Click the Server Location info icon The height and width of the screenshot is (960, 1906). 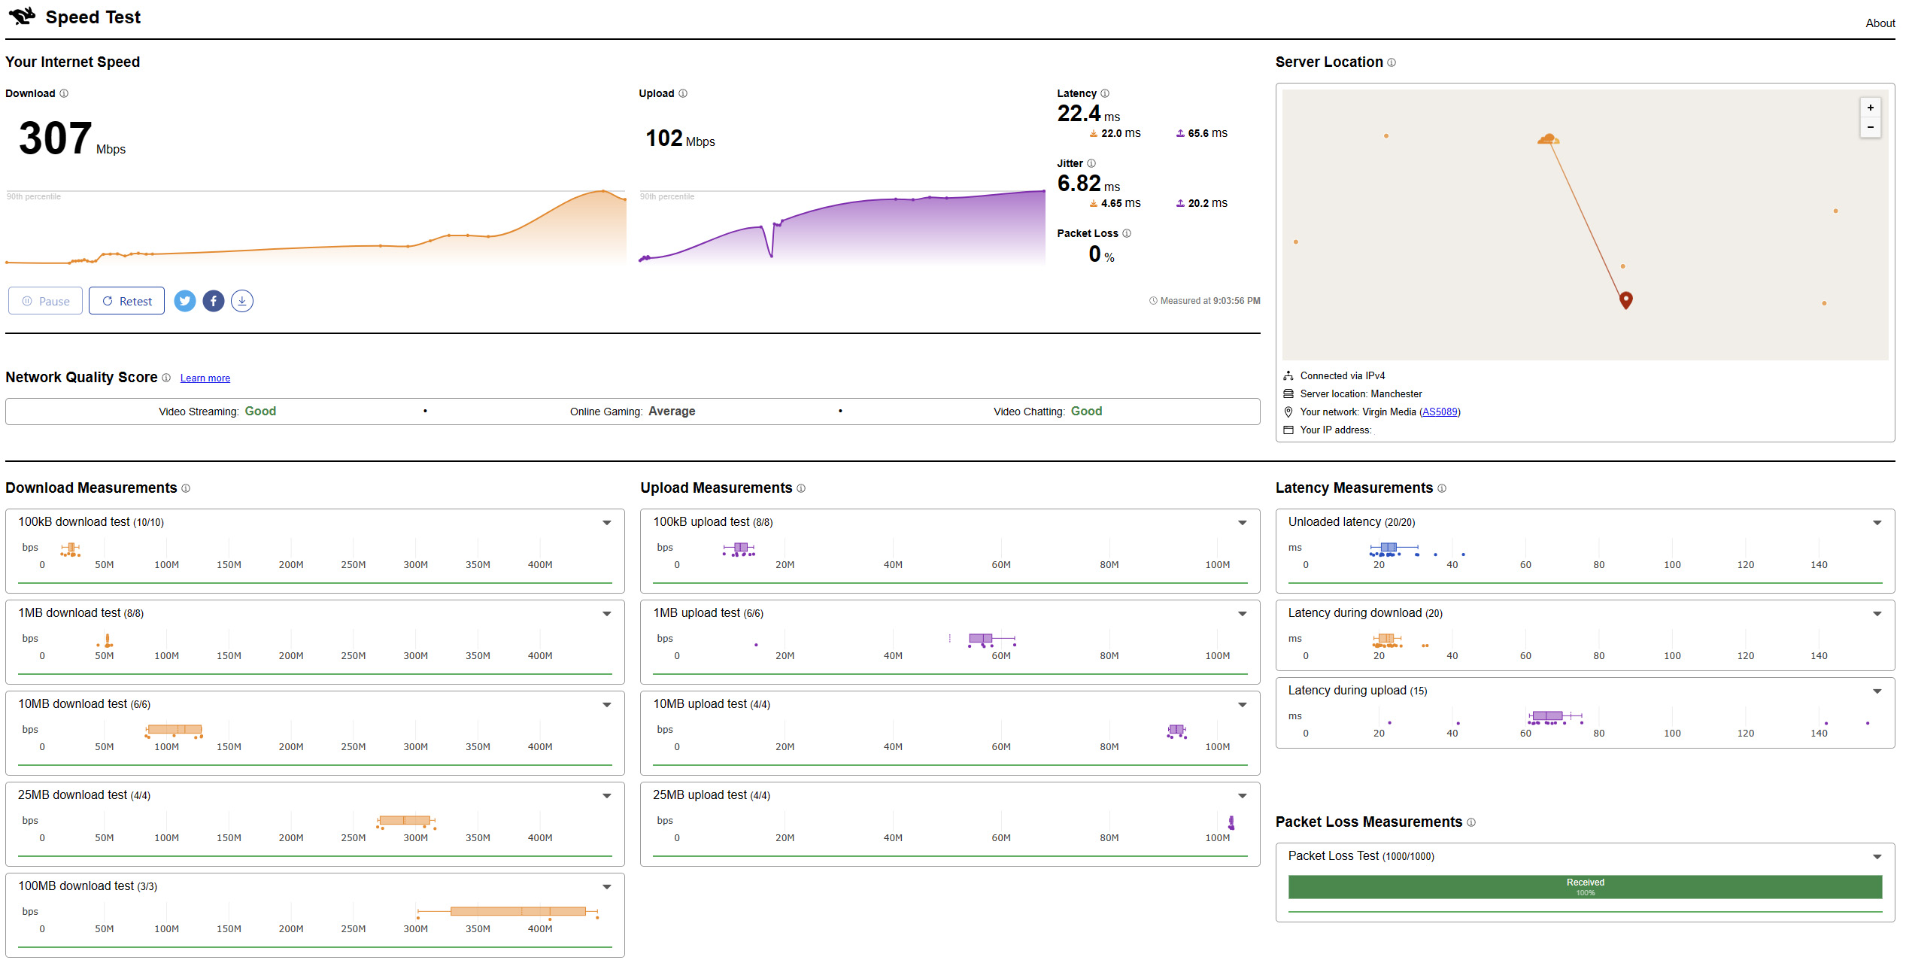click(1392, 62)
